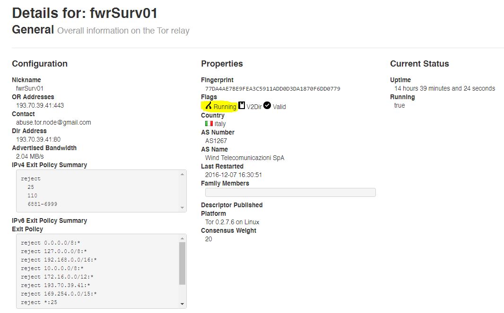Select the relay fingerprint hash text
This screenshot has width=504, height=313.
272,89
